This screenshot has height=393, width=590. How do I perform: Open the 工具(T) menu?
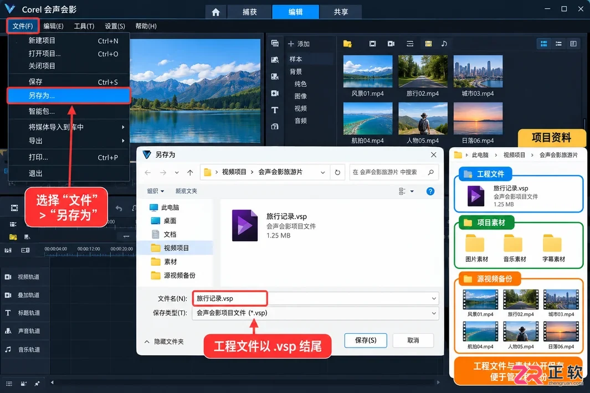[x=84, y=26]
